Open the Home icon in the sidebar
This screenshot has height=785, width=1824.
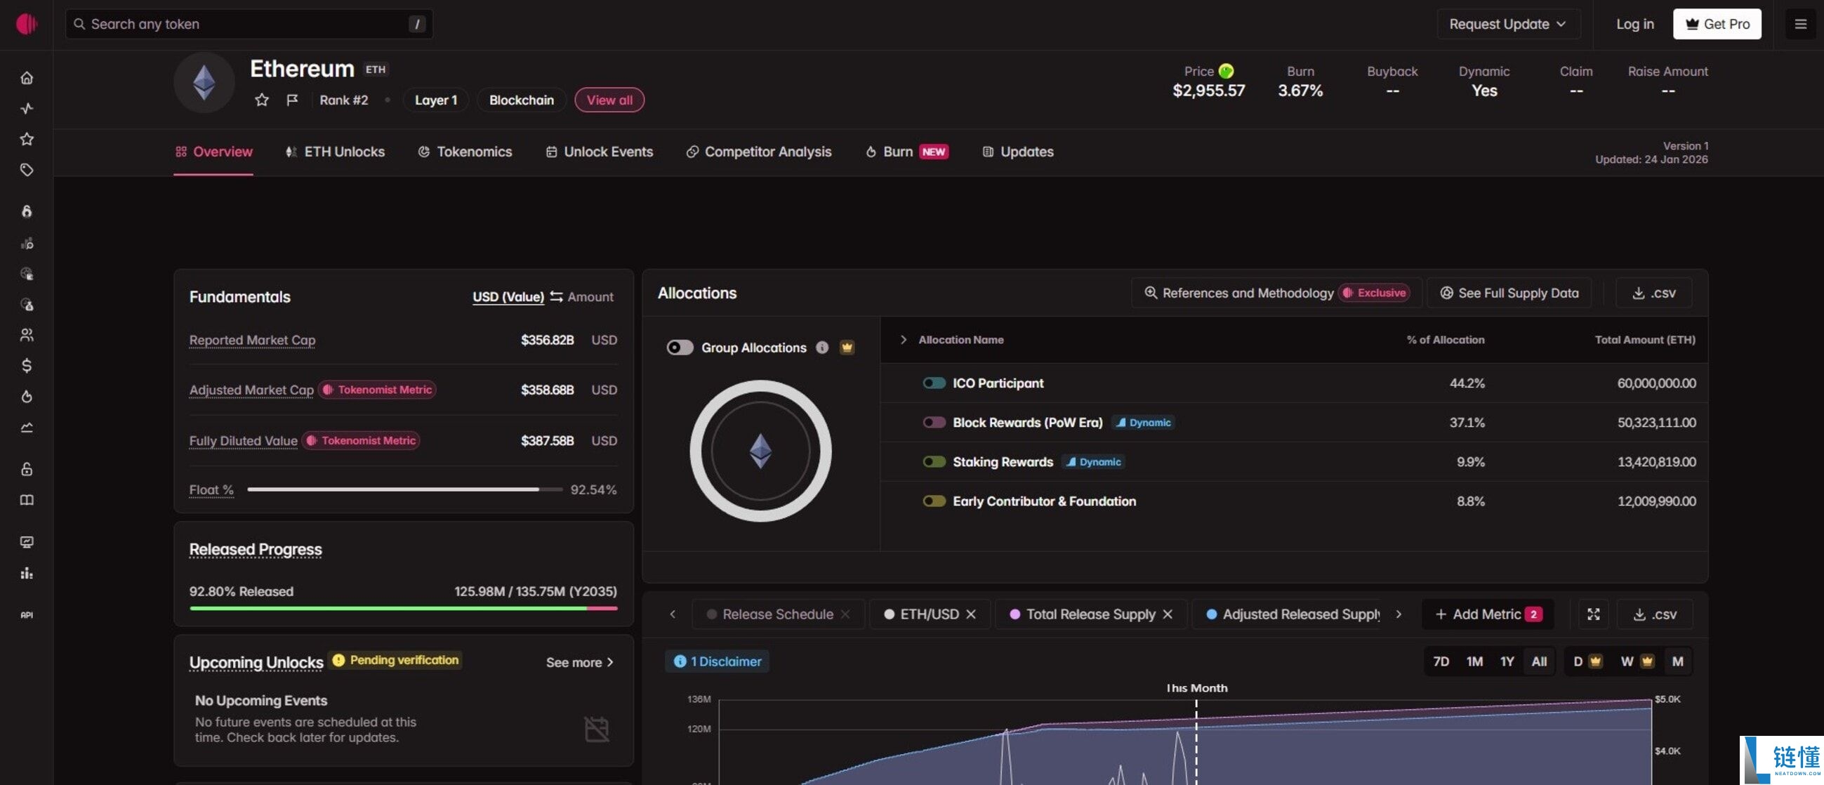tap(26, 78)
